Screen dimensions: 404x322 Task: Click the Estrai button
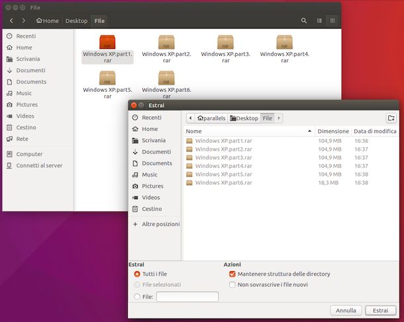381,310
